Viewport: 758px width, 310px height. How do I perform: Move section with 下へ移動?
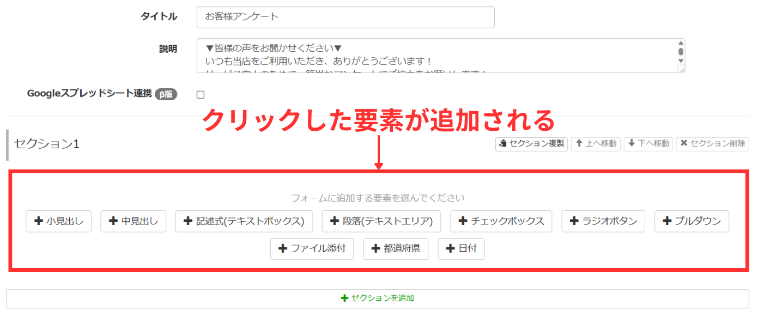[648, 144]
